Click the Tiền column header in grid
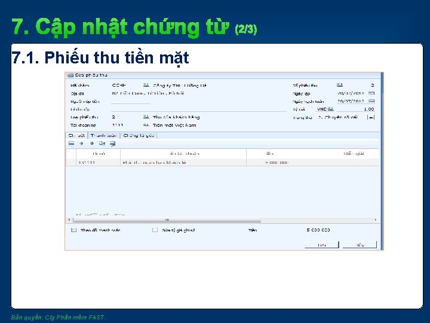This screenshot has width=430, height=323. [x=269, y=154]
